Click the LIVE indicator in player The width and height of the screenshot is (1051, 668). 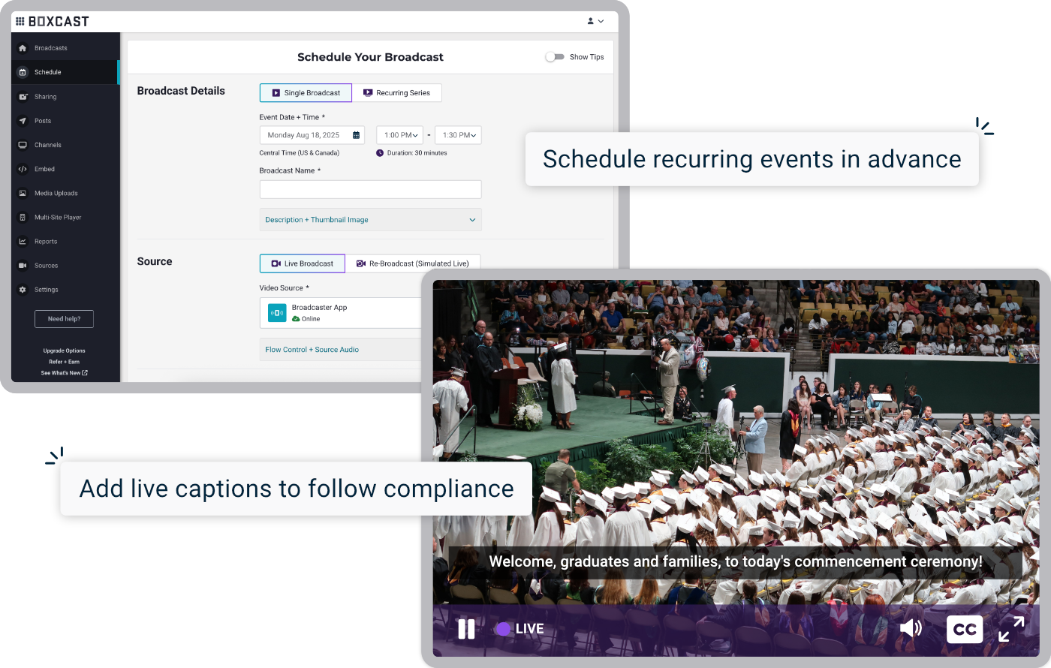[519, 629]
